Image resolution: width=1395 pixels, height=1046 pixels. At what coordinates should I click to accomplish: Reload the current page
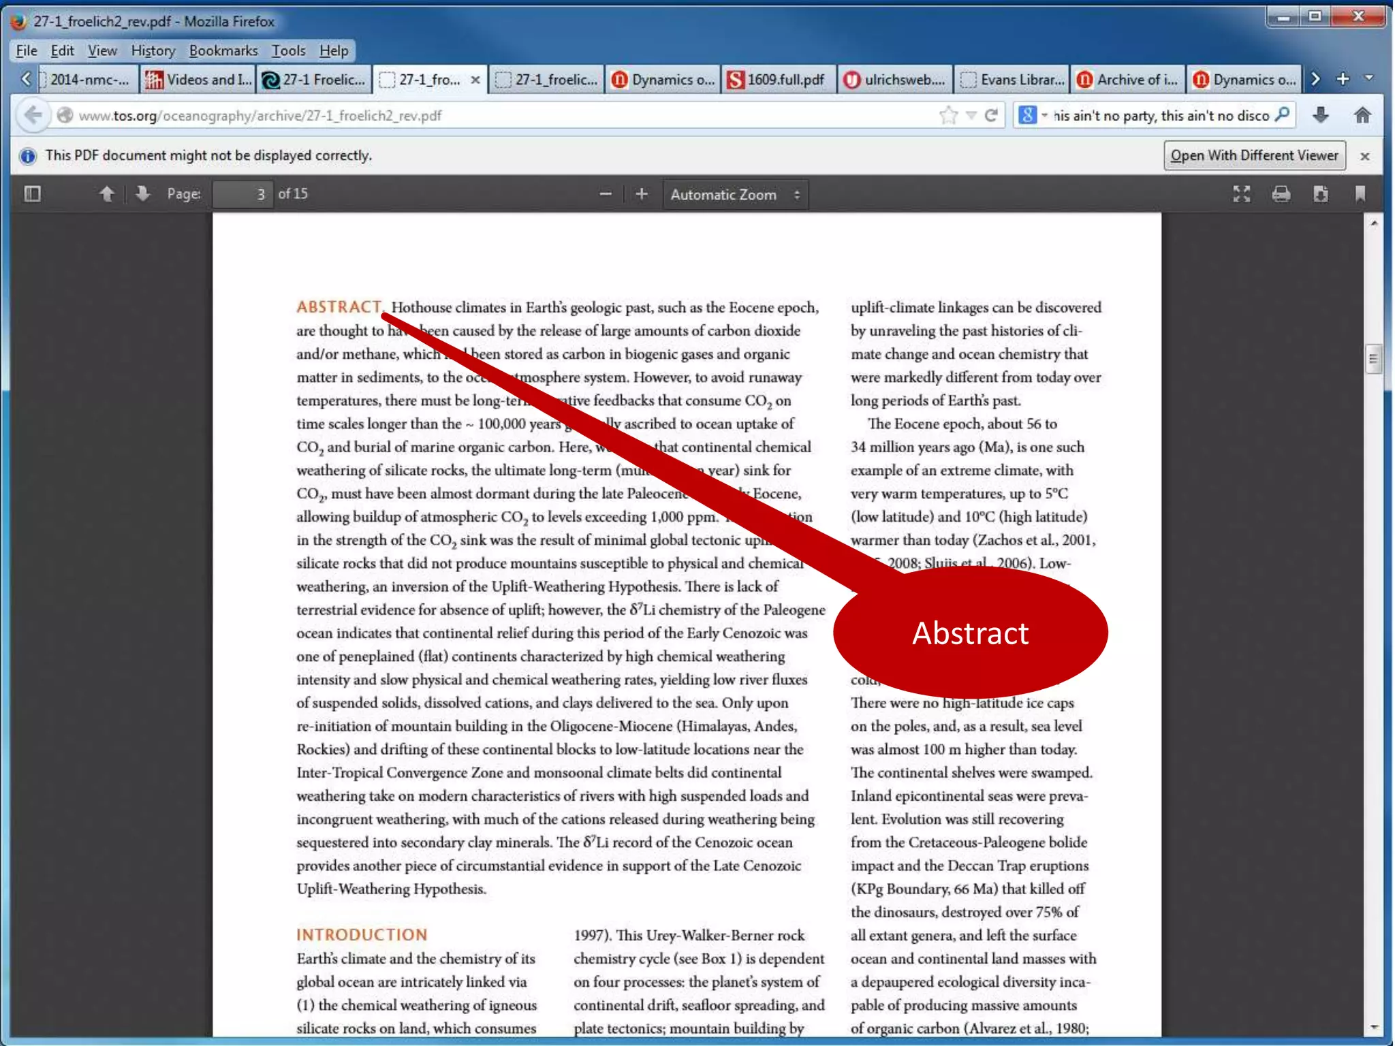(991, 115)
